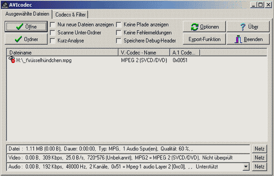
Task: Toggle the Scanne Unter-Ordner checkbox
Action: [53, 32]
